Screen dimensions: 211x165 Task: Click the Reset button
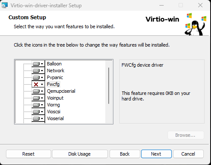[x=29, y=154]
